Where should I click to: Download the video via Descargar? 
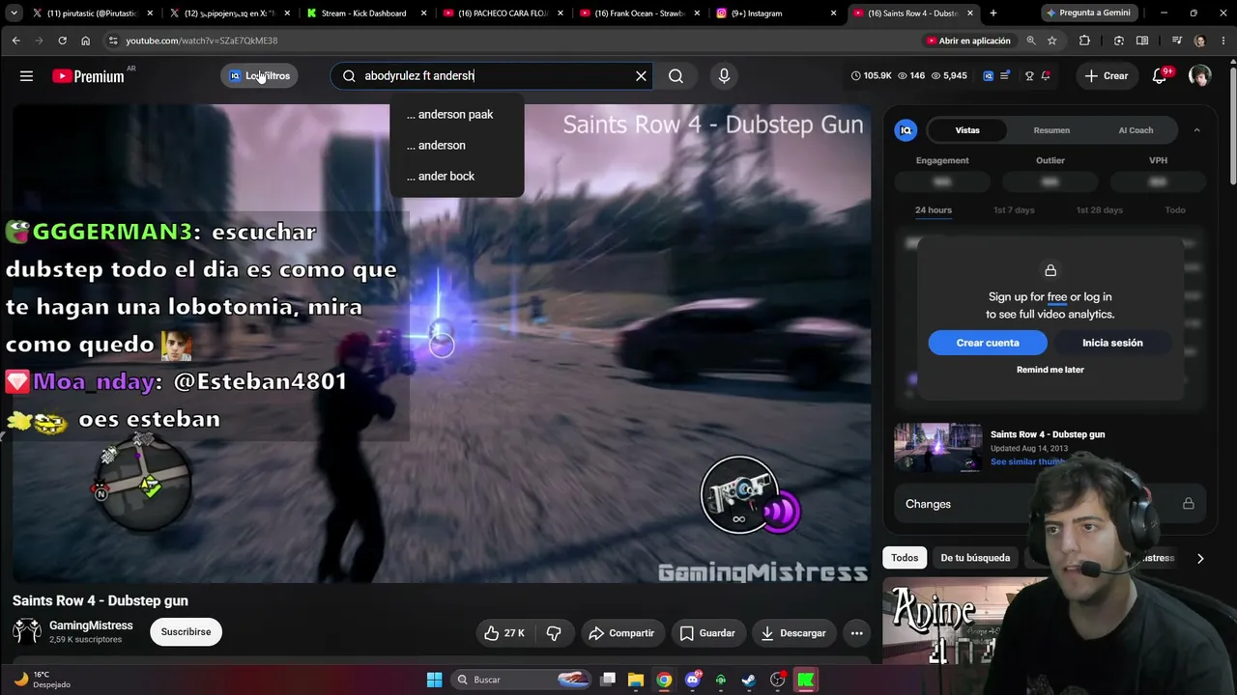click(793, 633)
